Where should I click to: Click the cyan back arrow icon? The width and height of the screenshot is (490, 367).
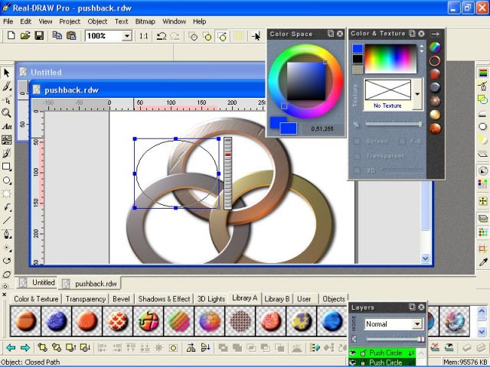point(11,347)
